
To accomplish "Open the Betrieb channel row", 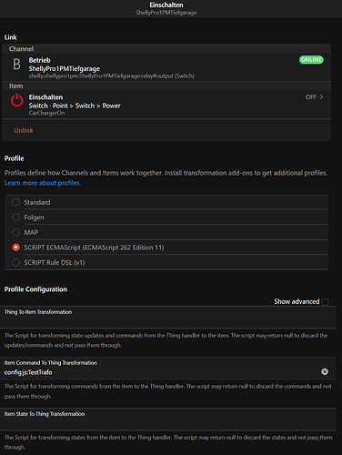I will pos(166,67).
